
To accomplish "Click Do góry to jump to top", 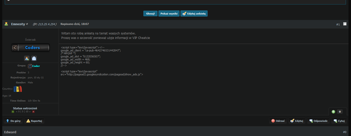I will pyautogui.click(x=14, y=121).
